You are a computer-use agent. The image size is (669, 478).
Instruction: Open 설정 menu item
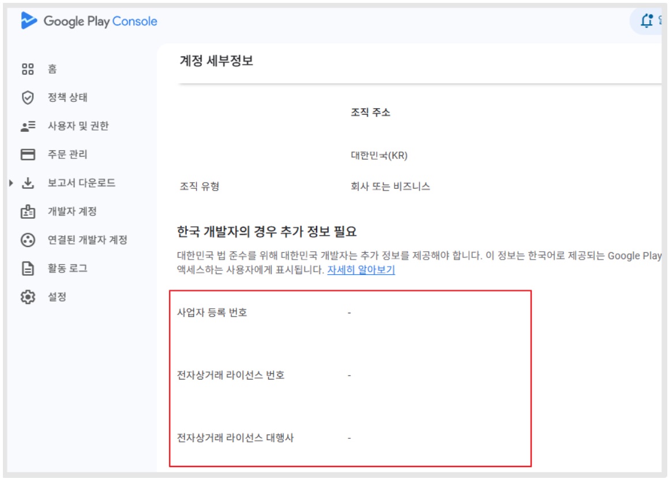(x=57, y=297)
